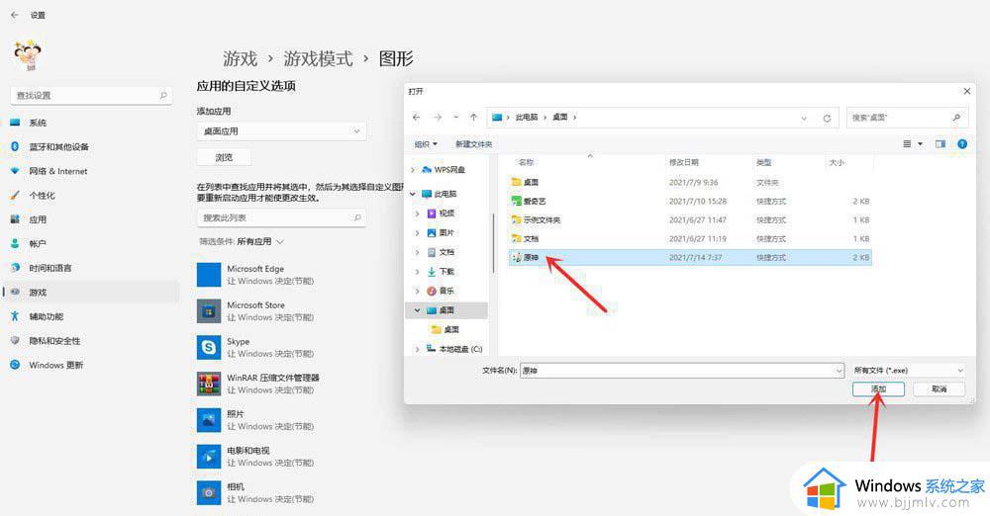Click 此电脑 in the address bar path
The image size is (990, 516).
tap(527, 118)
